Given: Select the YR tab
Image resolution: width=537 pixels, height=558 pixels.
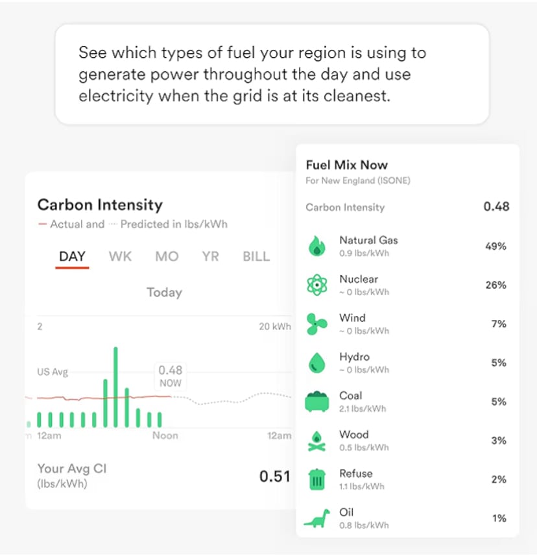Looking at the screenshot, I should [x=209, y=256].
